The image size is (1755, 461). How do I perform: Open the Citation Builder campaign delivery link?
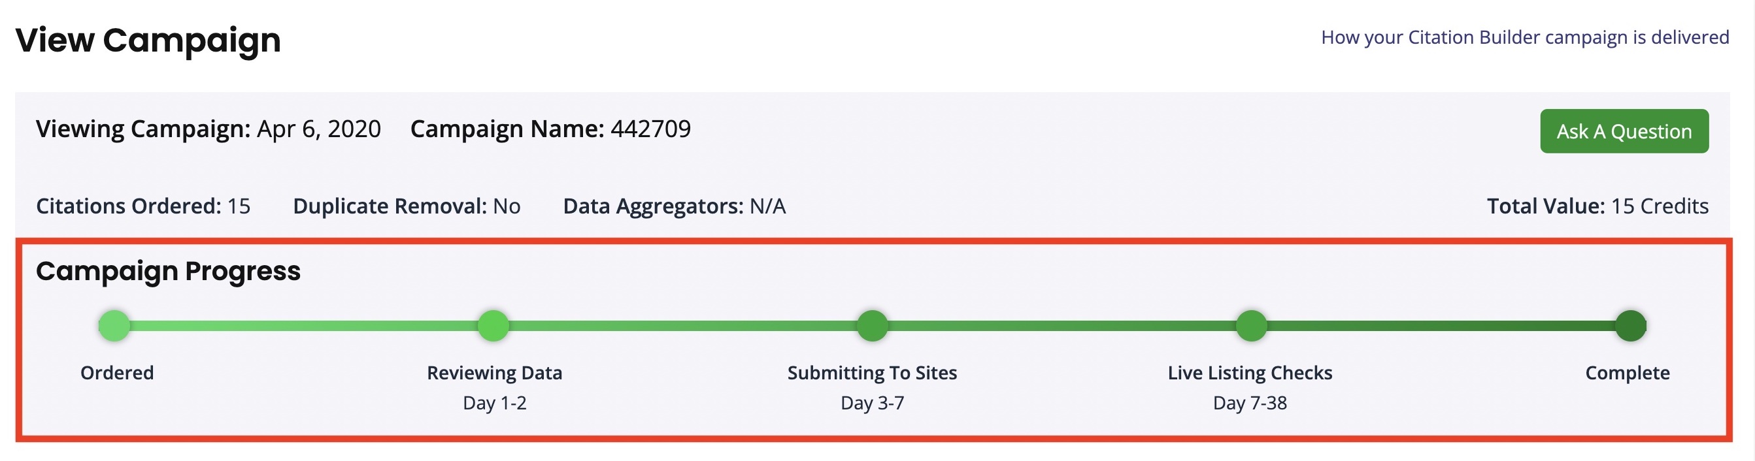pos(1524,37)
